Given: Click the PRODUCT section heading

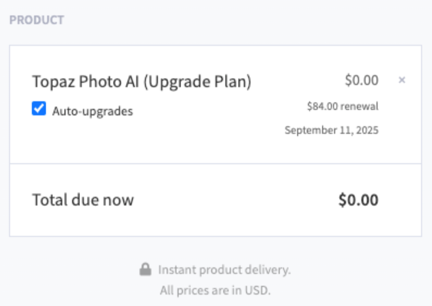Looking at the screenshot, I should pos(37,20).
